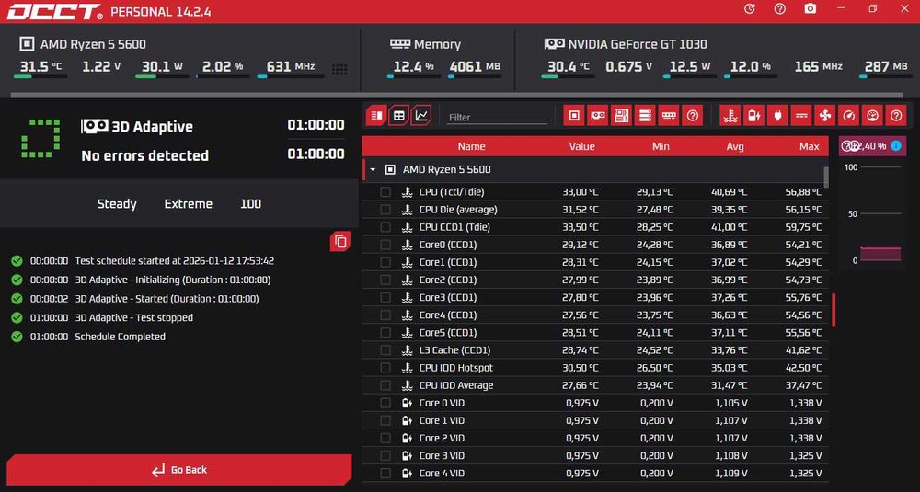Sort by the Max column header

click(x=809, y=146)
